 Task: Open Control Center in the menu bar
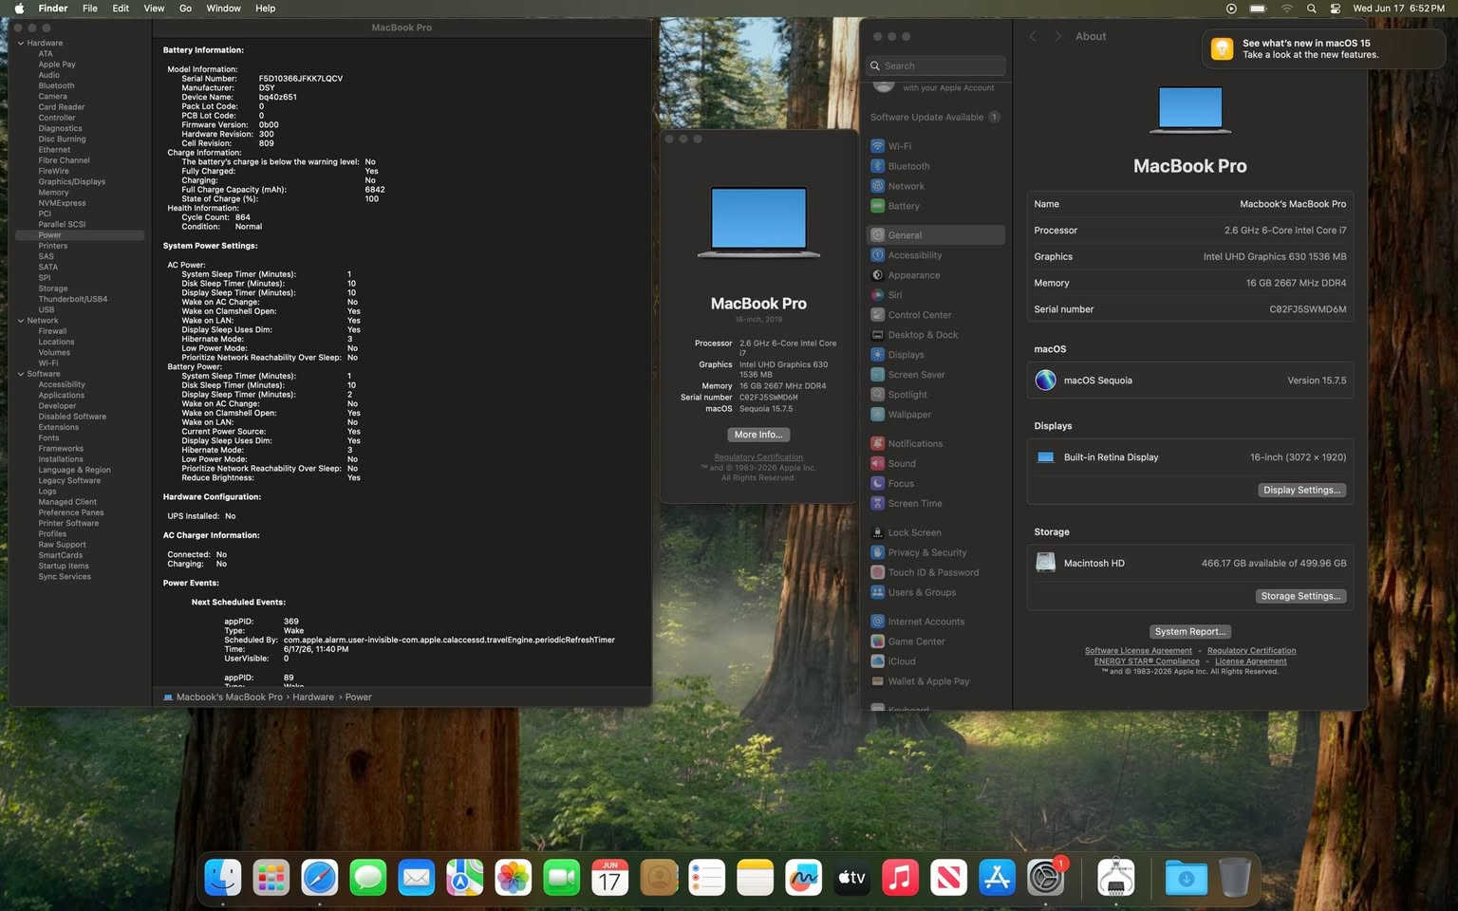click(x=1336, y=9)
